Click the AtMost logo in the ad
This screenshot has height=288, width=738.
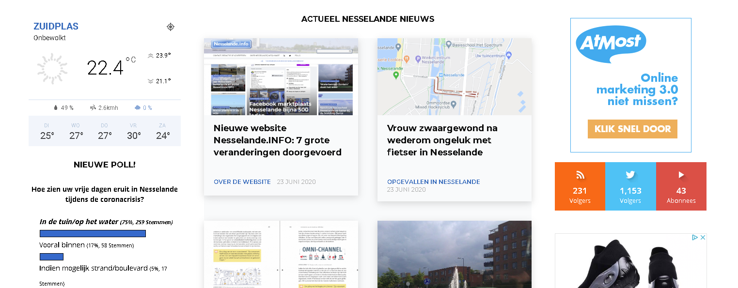(611, 44)
